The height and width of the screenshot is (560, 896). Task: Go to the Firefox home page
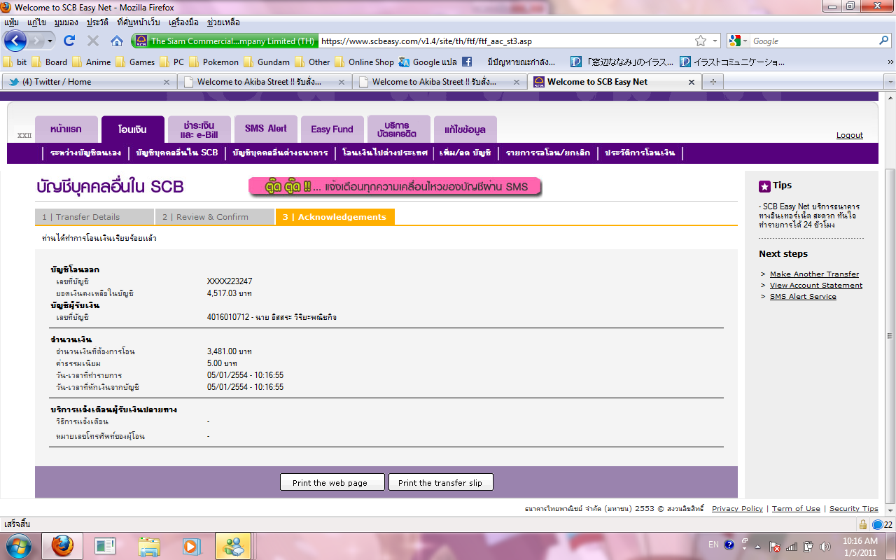click(x=117, y=41)
